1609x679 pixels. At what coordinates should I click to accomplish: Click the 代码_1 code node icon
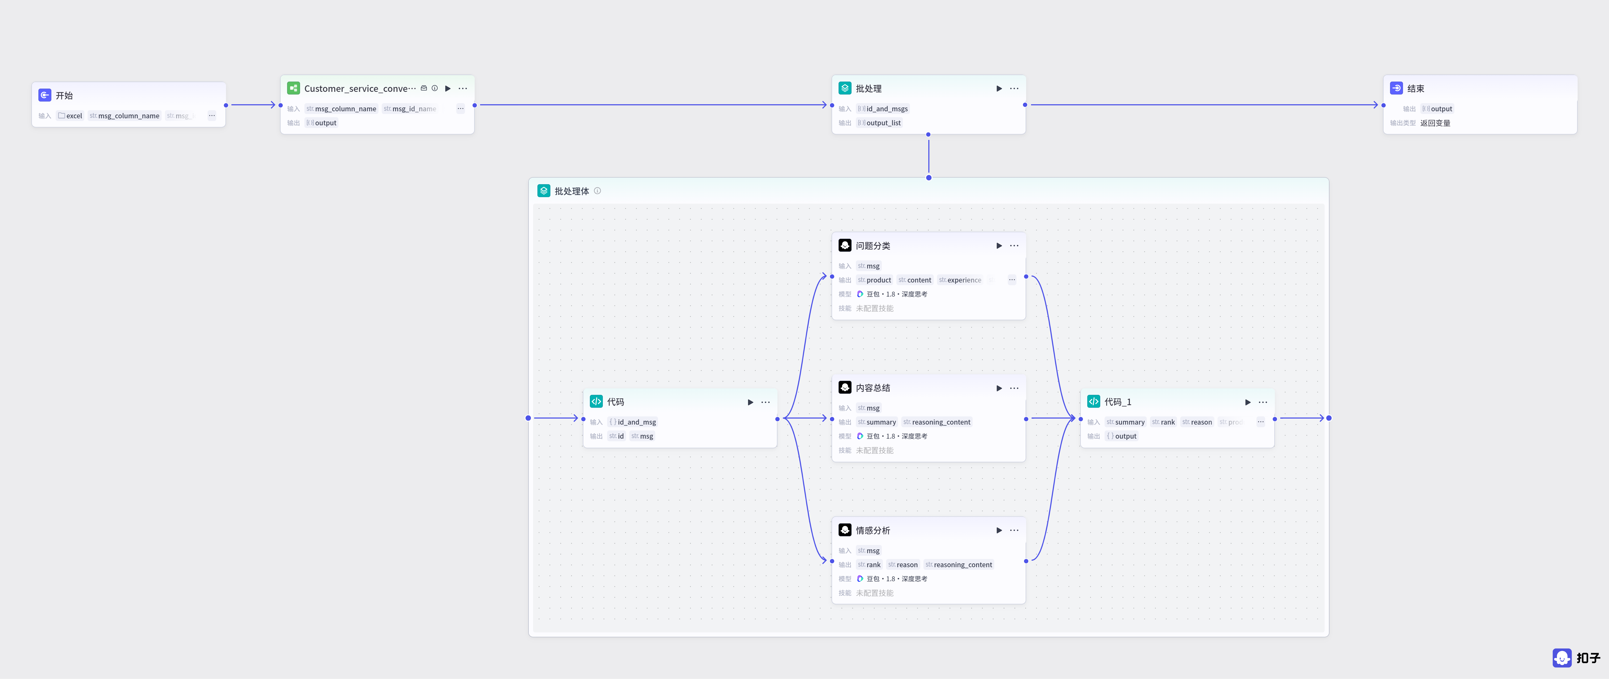pyautogui.click(x=1094, y=401)
